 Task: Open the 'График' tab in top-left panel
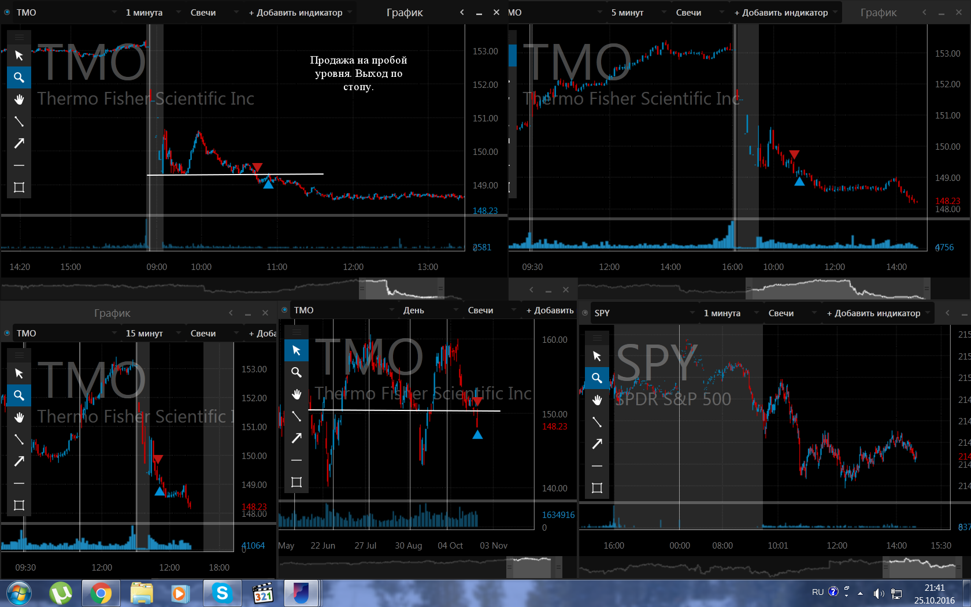(405, 12)
